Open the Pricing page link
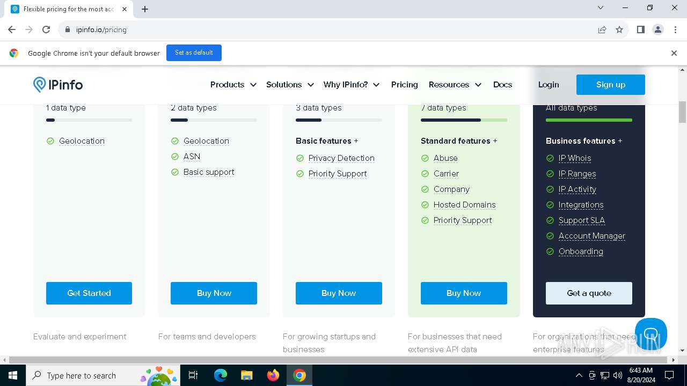687x386 pixels. click(x=404, y=85)
